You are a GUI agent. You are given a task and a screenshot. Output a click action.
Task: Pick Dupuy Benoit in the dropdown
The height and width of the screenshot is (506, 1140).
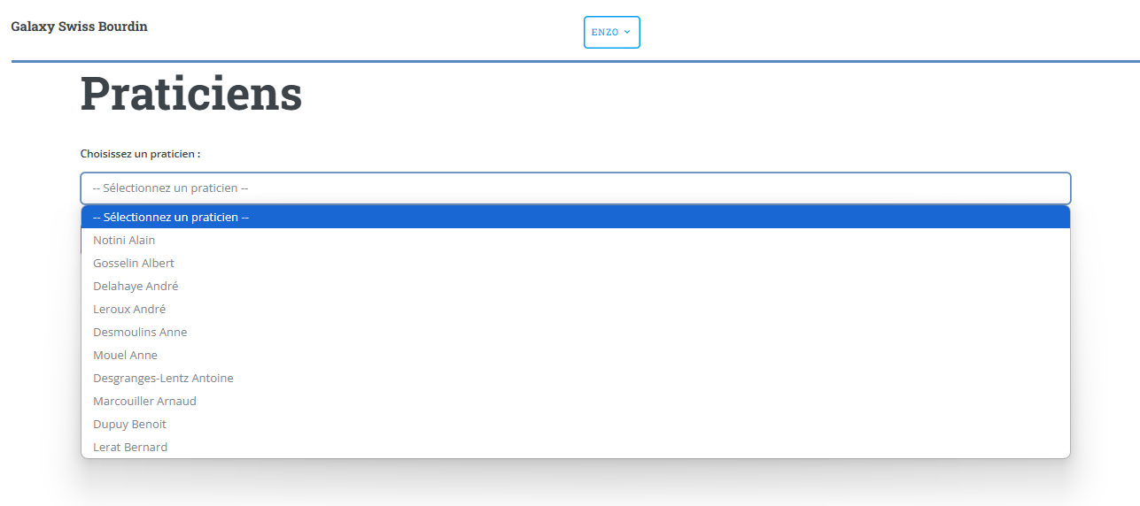[x=129, y=424]
